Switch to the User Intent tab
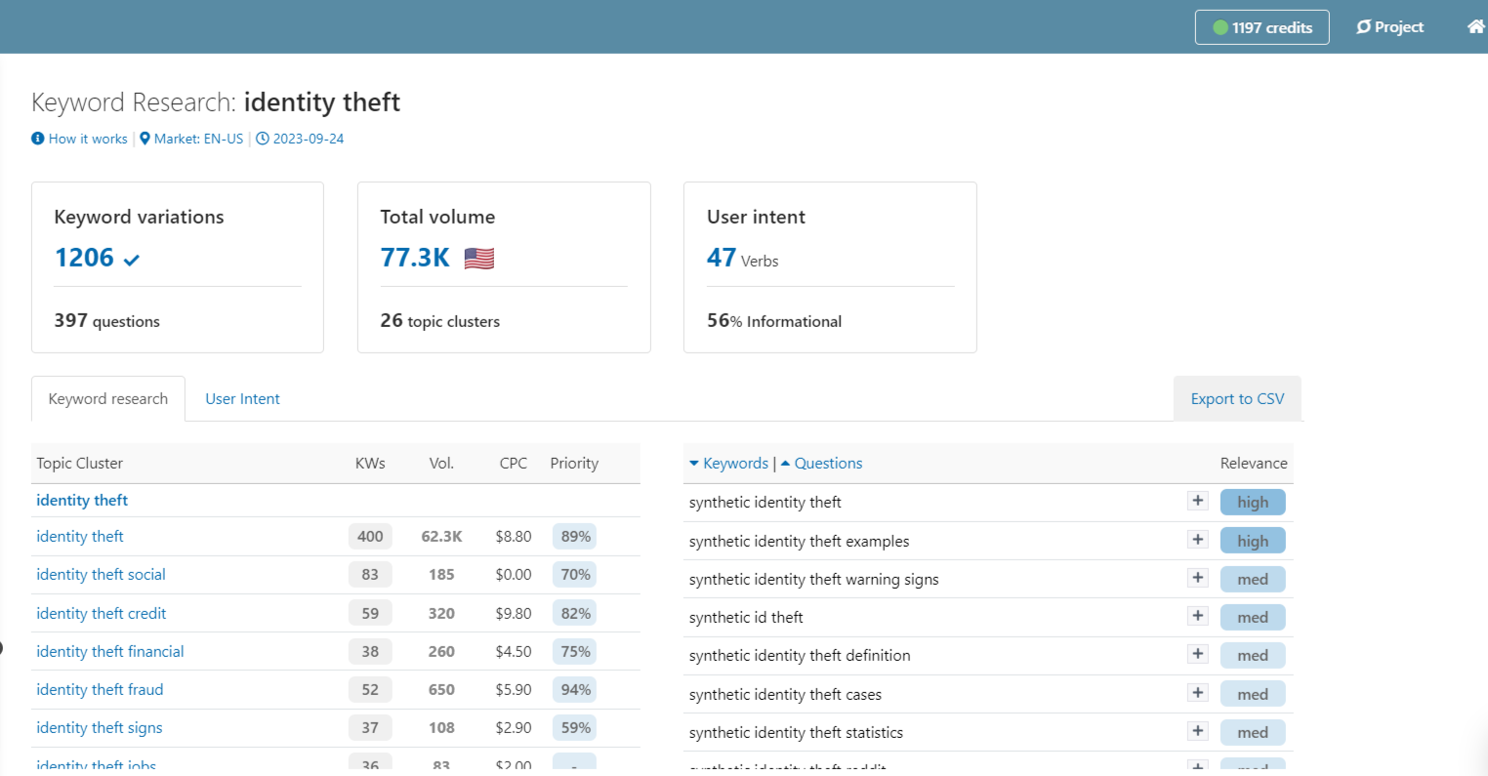The image size is (1488, 776). coord(242,398)
